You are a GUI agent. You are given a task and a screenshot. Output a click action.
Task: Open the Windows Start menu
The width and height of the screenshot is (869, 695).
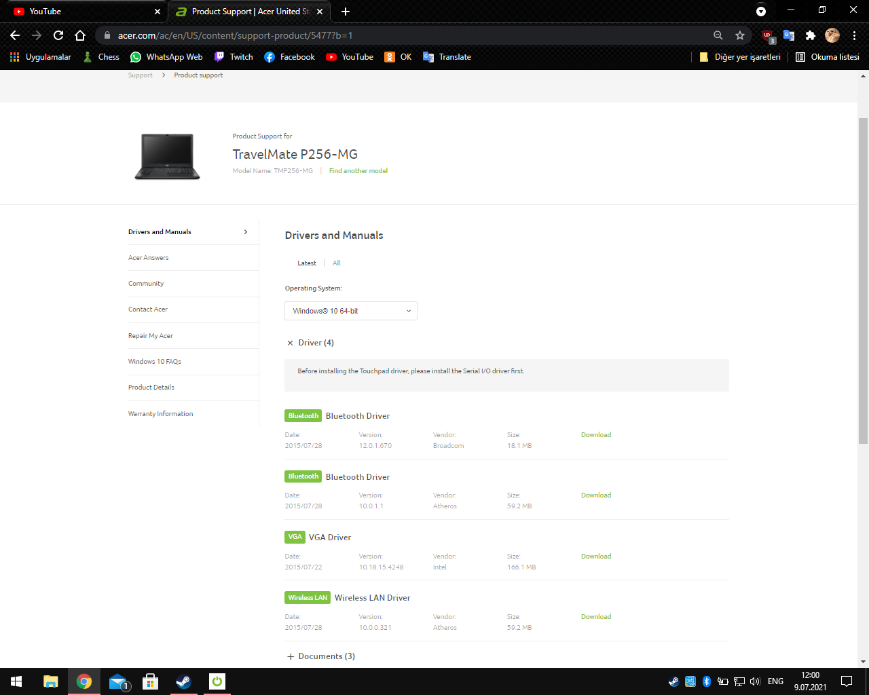tap(16, 681)
